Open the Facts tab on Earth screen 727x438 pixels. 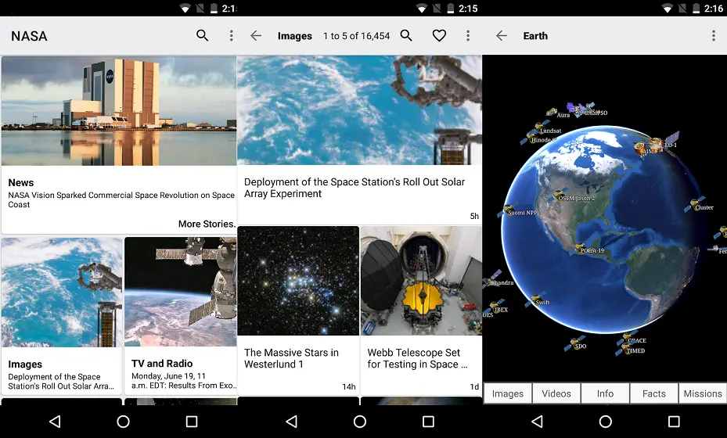click(653, 393)
